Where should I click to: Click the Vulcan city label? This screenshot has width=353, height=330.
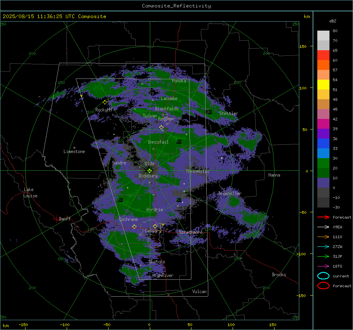199,292
